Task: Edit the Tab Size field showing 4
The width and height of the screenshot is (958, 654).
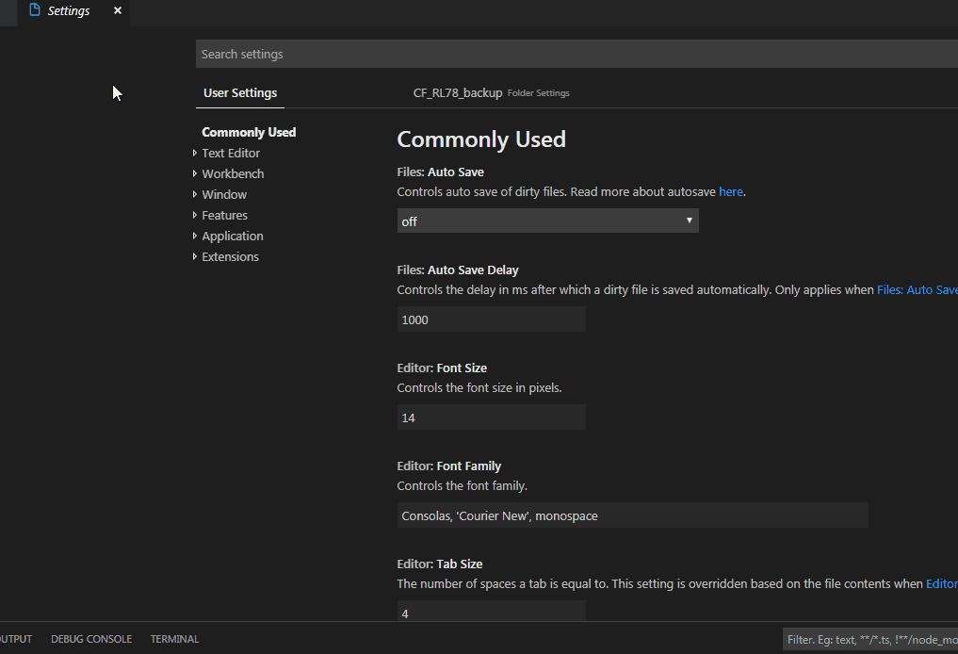Action: coord(491,611)
